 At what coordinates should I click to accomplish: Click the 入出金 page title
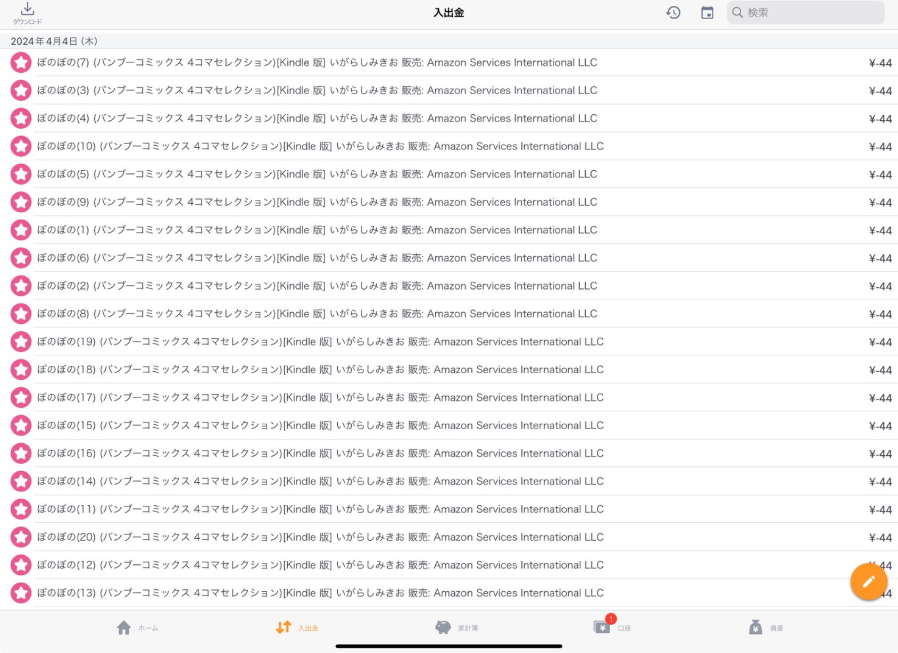pos(448,13)
